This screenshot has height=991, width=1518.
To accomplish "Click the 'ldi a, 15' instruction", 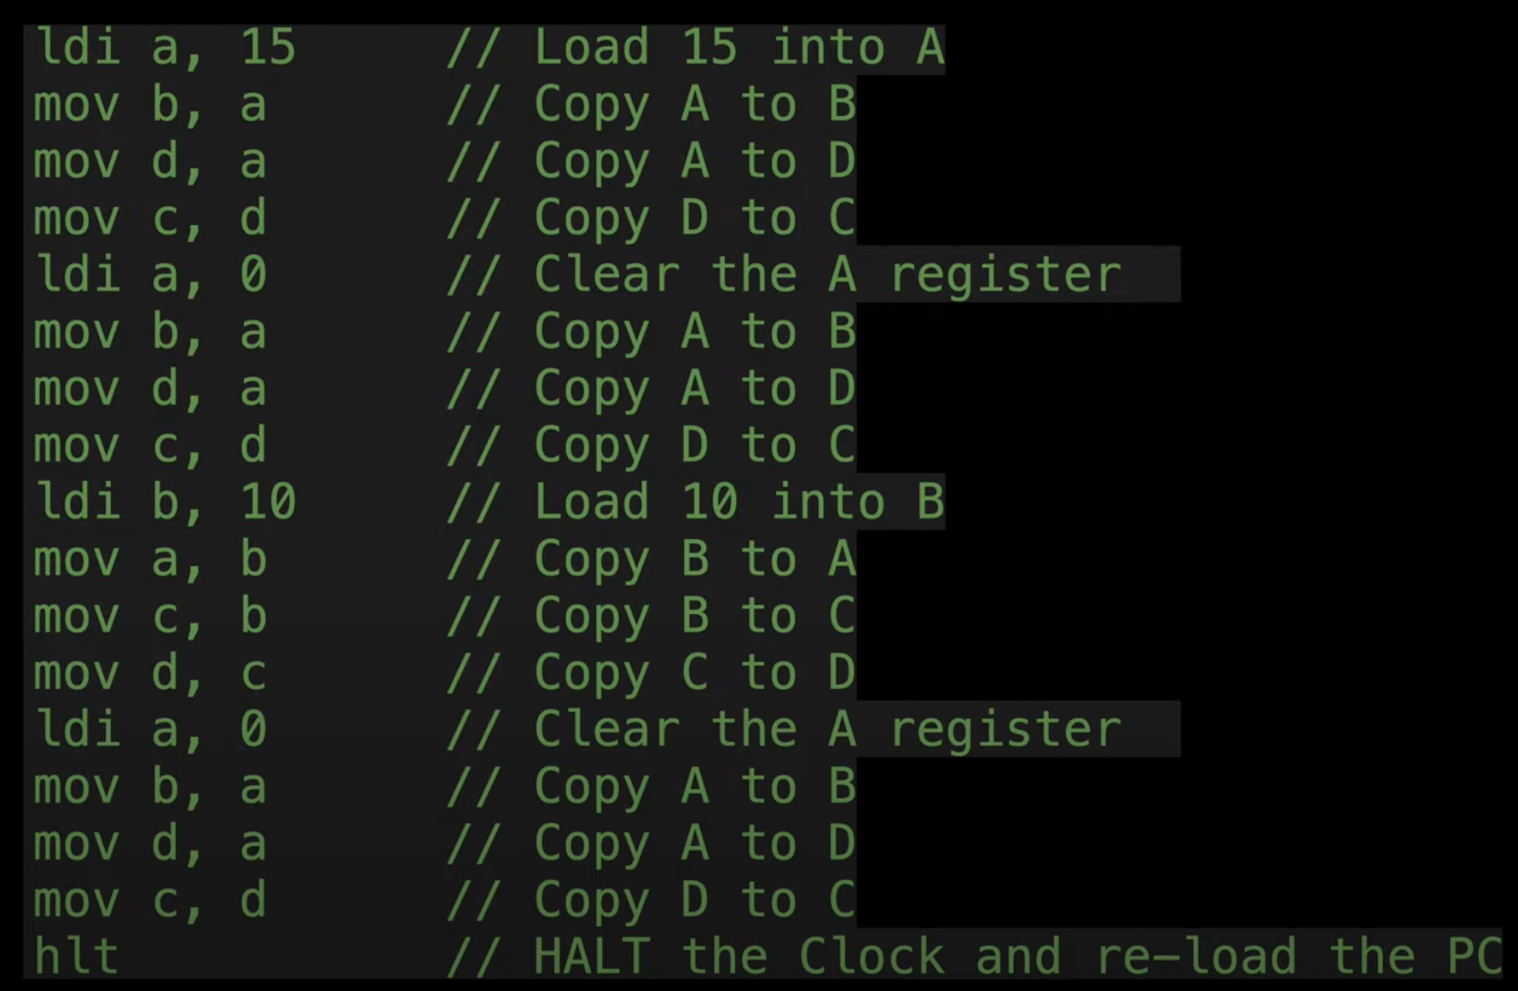I will coord(165,47).
